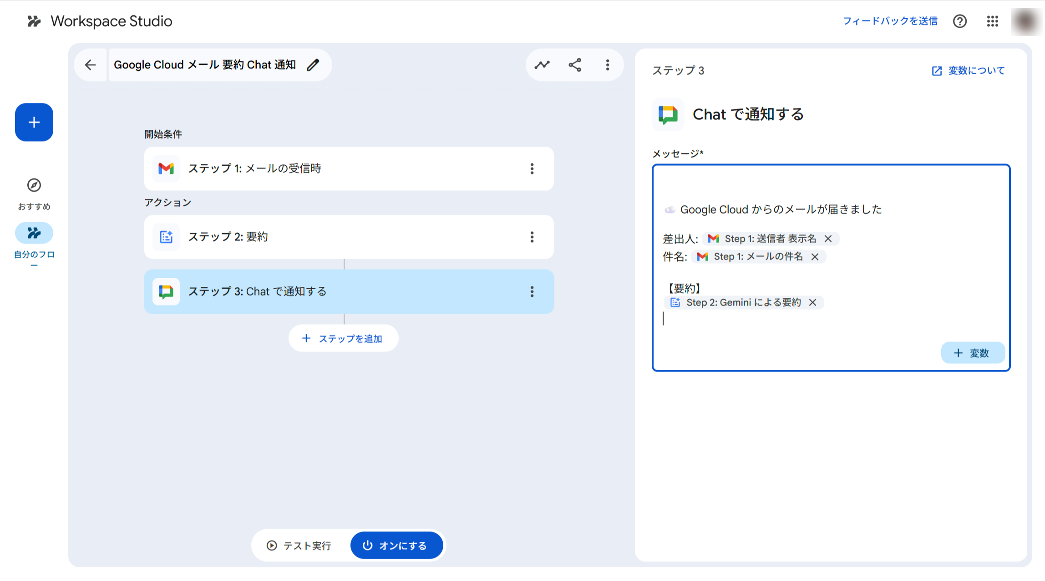Open step 1 three-dot menu

532,168
